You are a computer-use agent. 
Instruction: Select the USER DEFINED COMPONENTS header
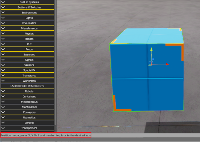27,86
